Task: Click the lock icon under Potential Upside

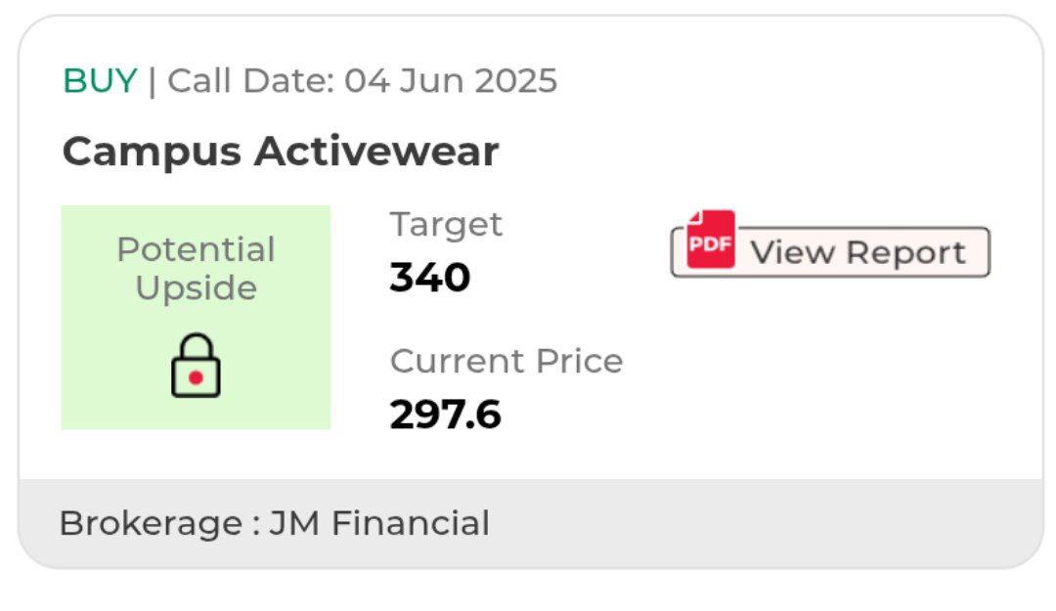Action: point(196,366)
